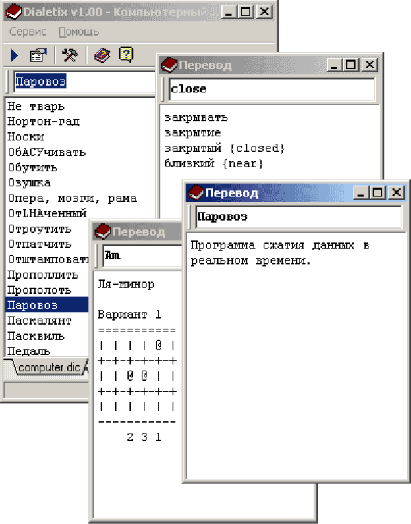Click the blue play arrow toolbar icon
The image size is (411, 524).
[x=14, y=55]
